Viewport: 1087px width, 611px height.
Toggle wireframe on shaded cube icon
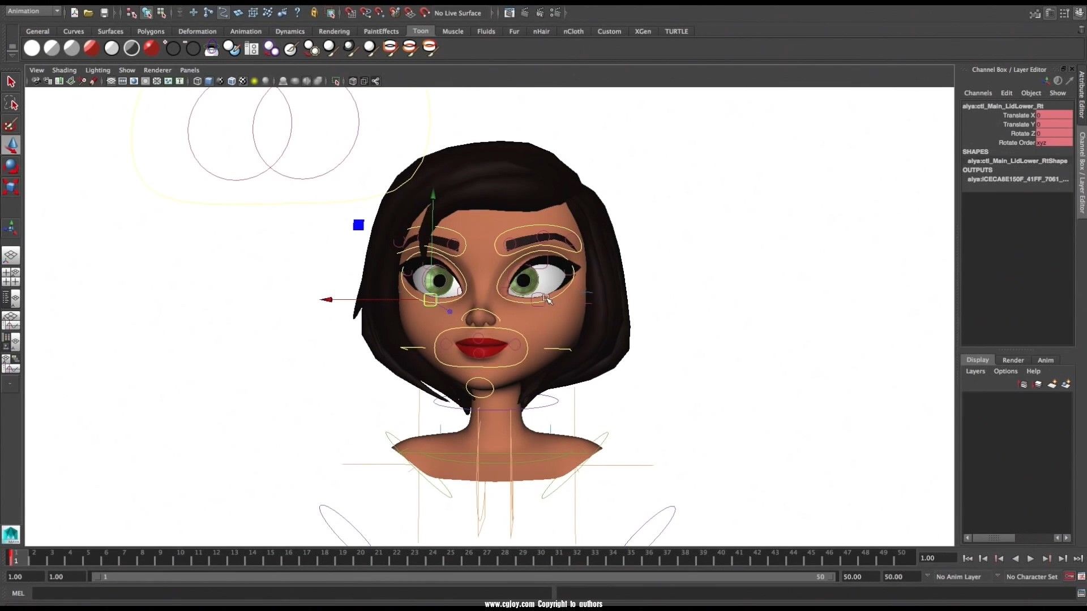(232, 81)
